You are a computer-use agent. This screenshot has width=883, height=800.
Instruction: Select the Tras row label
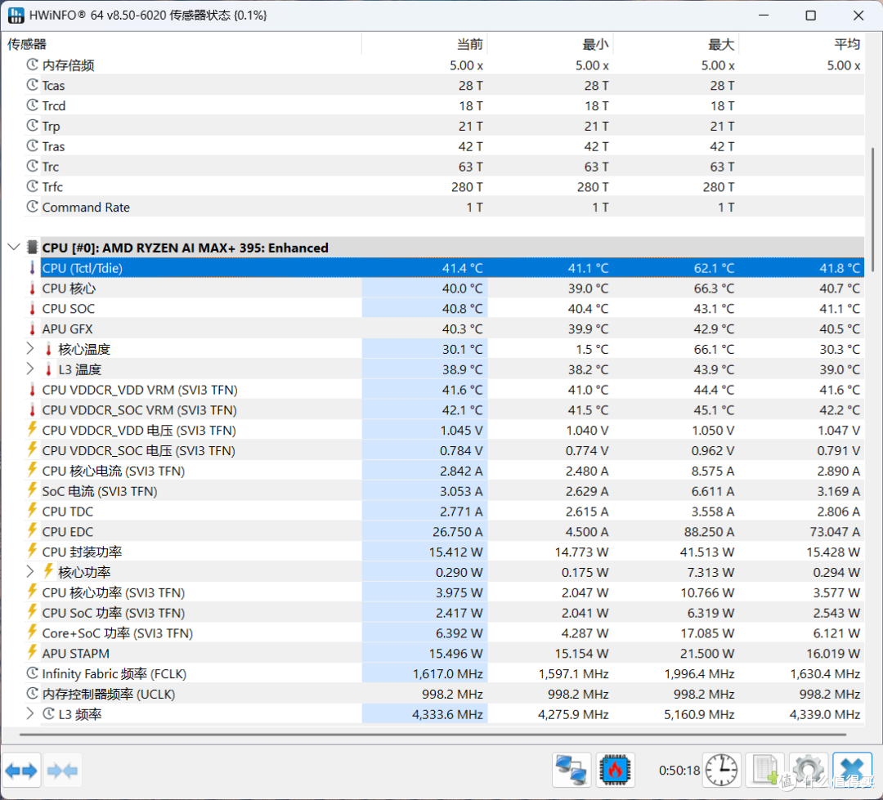click(x=53, y=146)
